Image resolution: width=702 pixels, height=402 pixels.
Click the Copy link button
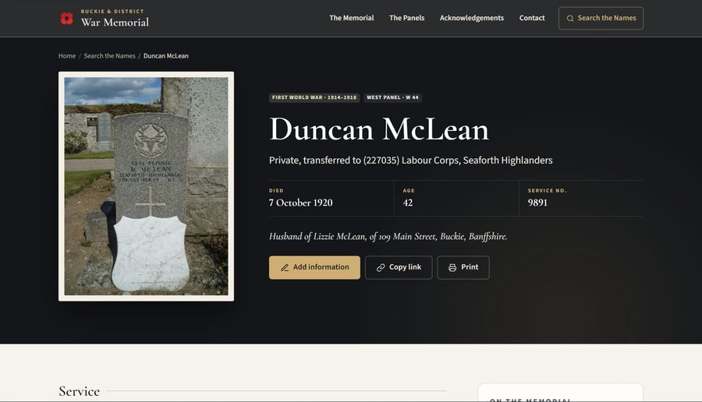399,267
